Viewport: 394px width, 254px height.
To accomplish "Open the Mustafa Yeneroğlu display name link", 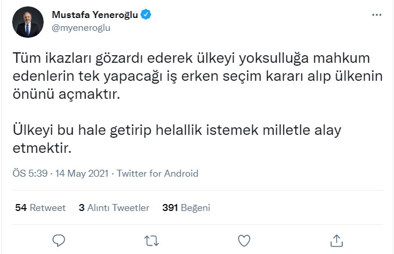I will pyautogui.click(x=95, y=15).
